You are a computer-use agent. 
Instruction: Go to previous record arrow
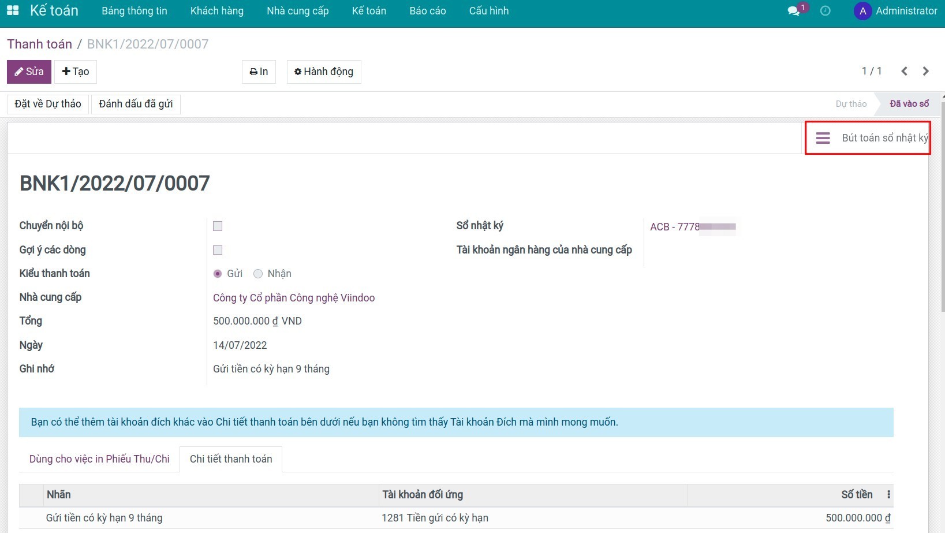tap(904, 71)
